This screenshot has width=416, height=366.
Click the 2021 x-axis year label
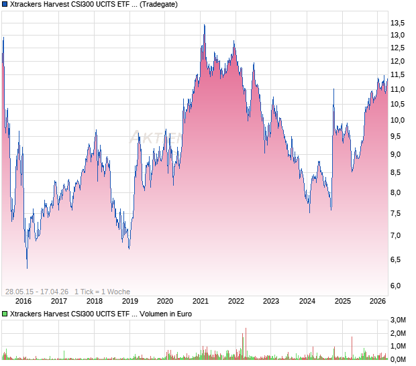pos(201,302)
